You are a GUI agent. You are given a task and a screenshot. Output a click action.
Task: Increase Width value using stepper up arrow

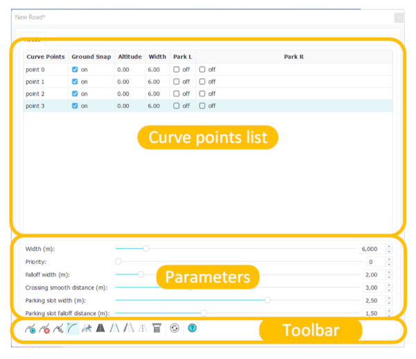coord(389,246)
